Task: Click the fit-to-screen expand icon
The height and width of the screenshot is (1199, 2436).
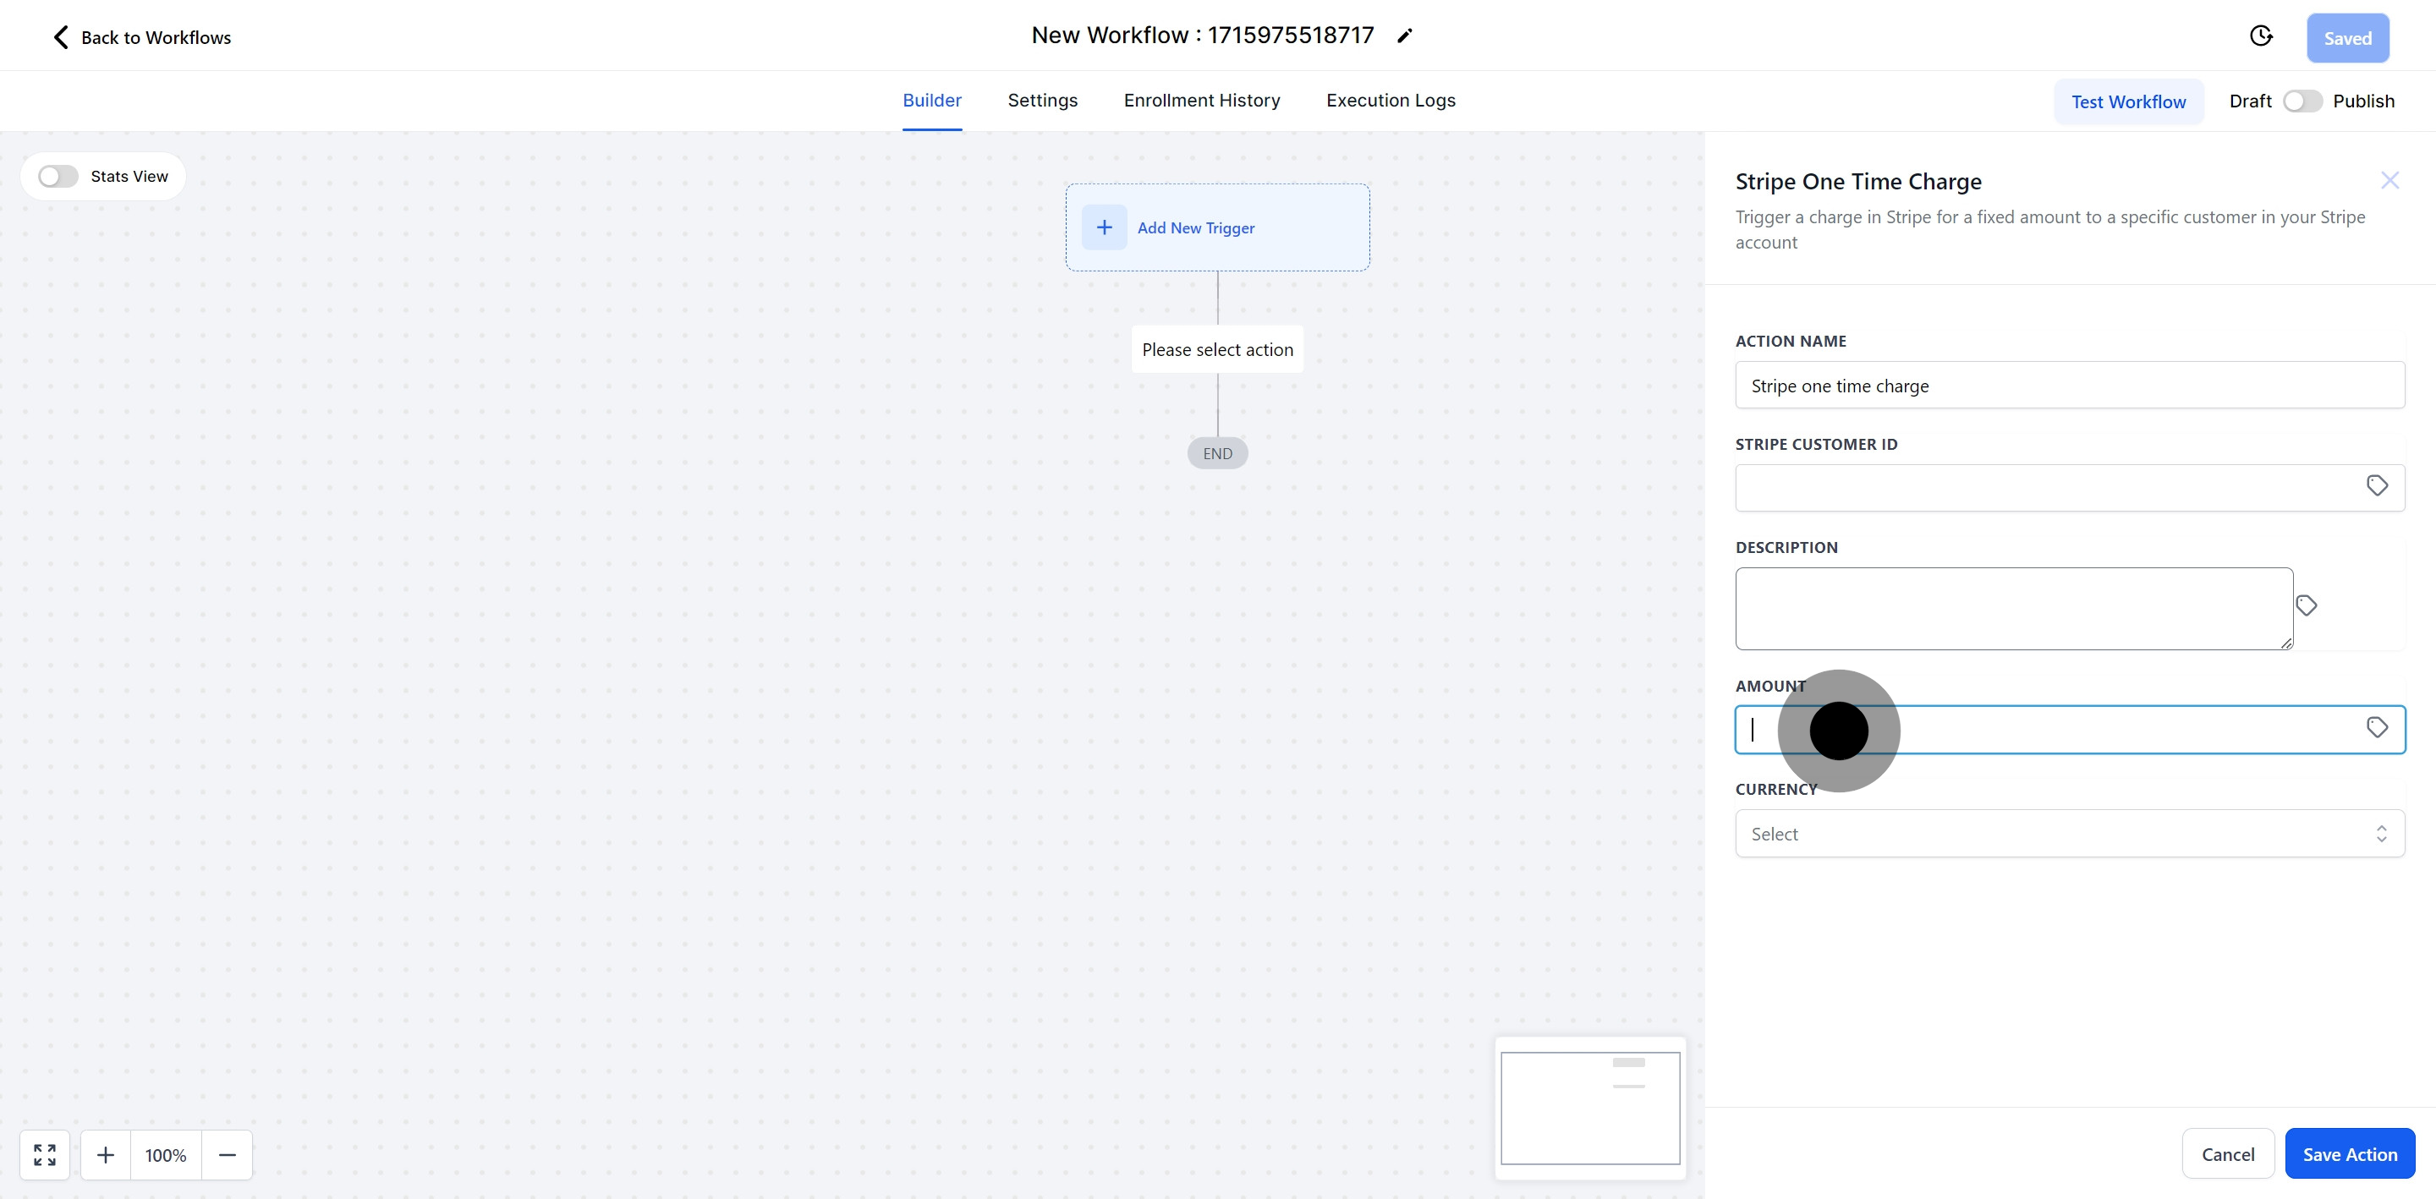Action: coord(45,1154)
